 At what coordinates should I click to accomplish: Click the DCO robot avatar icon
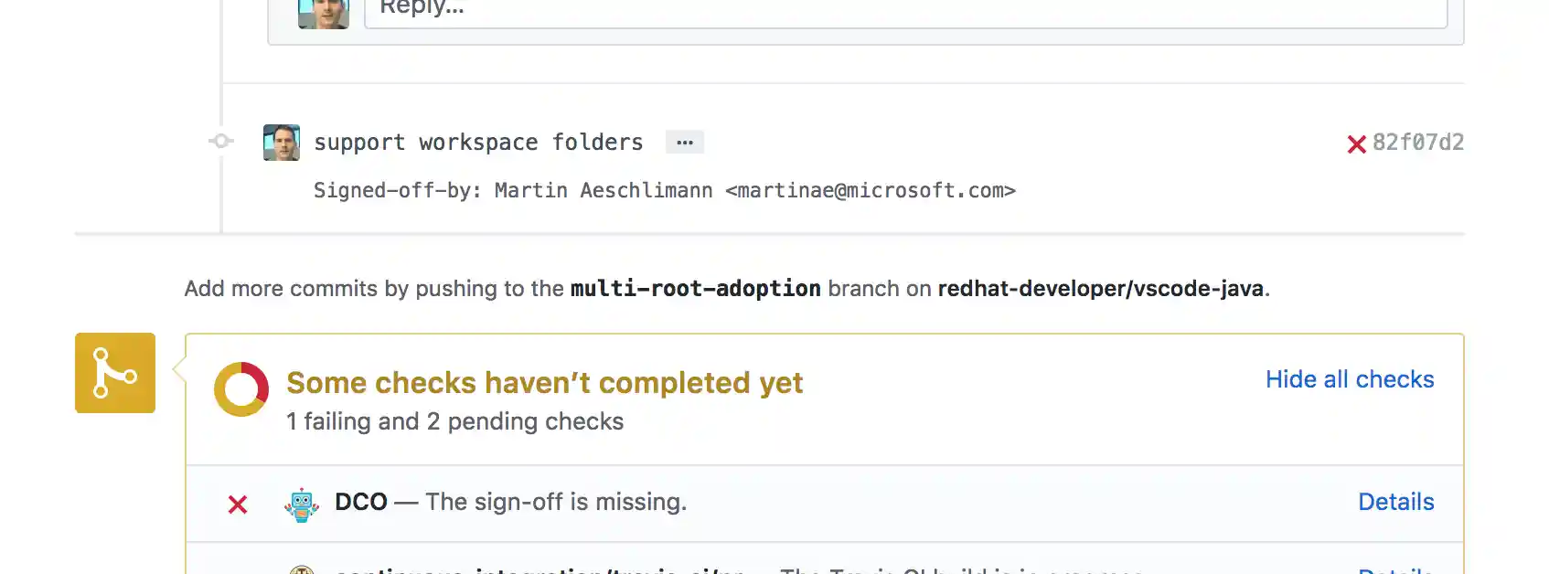coord(302,505)
